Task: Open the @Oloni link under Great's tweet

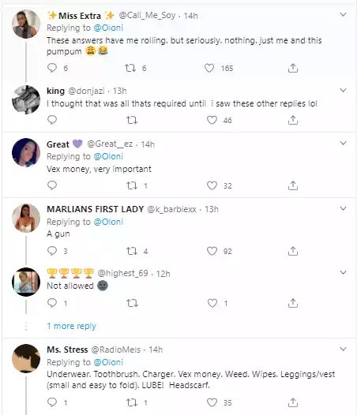Action: coord(108,156)
